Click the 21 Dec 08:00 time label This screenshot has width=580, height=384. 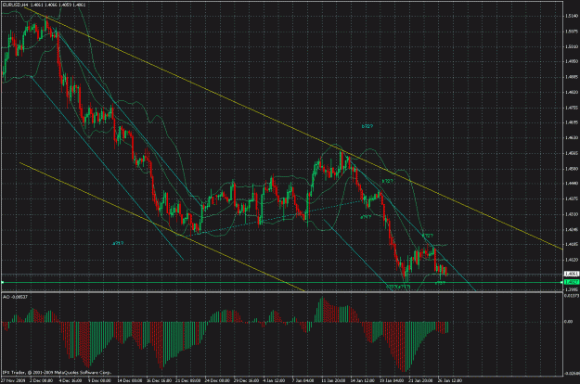pos(187,380)
